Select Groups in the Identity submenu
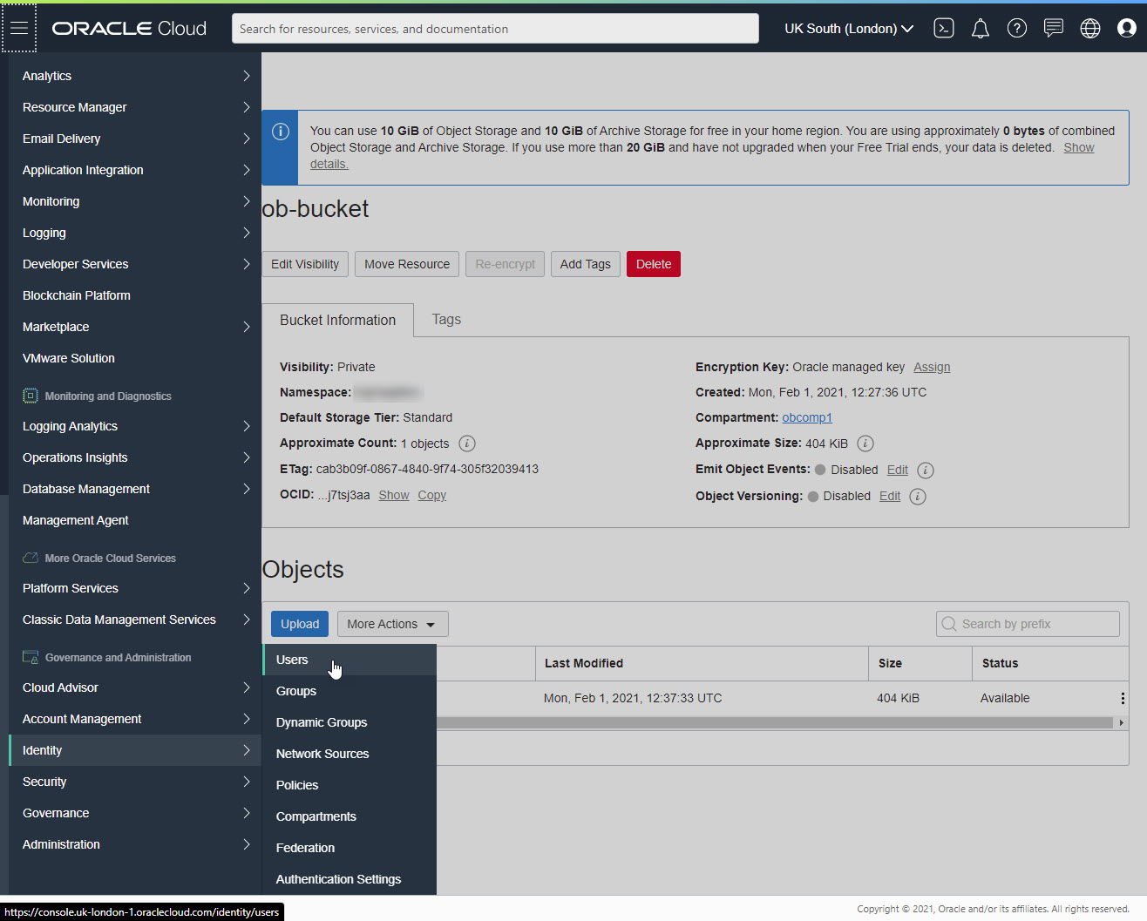Screen dimensions: 1147x921 click(x=350, y=691)
